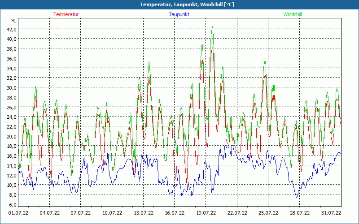The height and width of the screenshot is (224, 359).
Task: Click the 28,0 y-axis value
Action: 12,97
